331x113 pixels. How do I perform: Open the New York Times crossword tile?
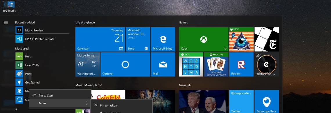tap(267, 39)
